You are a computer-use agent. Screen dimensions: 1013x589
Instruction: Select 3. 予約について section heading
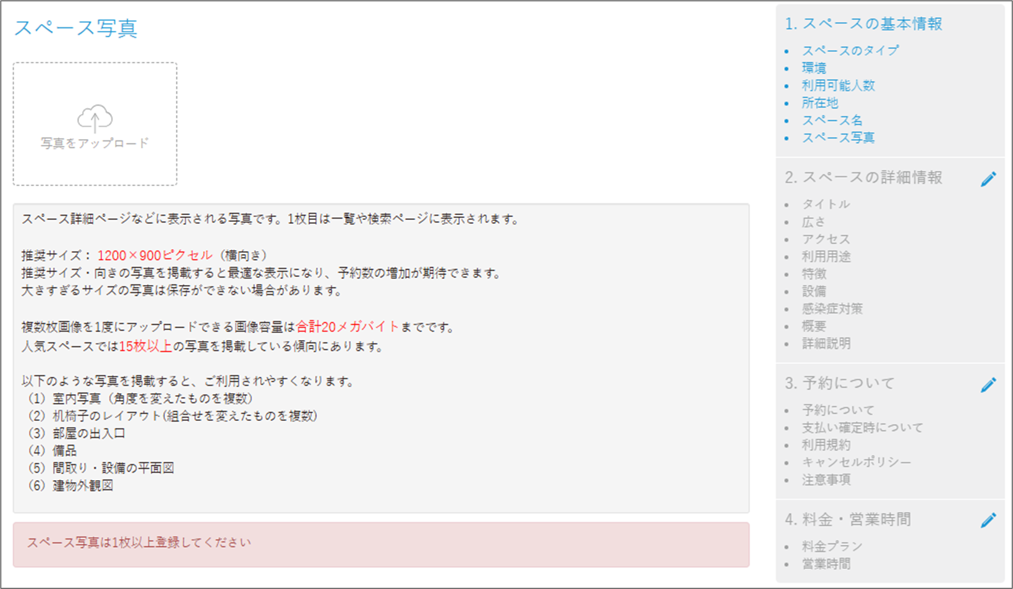(839, 383)
